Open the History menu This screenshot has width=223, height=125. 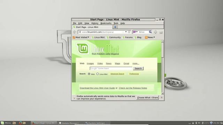(95, 23)
